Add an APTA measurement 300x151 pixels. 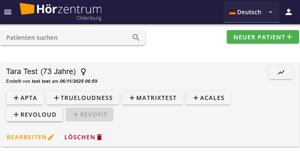tap(25, 98)
